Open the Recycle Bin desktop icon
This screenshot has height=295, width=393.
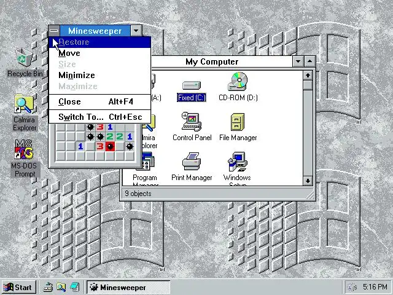25,61
